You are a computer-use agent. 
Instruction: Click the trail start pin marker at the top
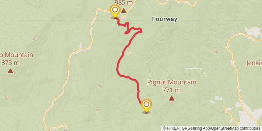(x=115, y=11)
